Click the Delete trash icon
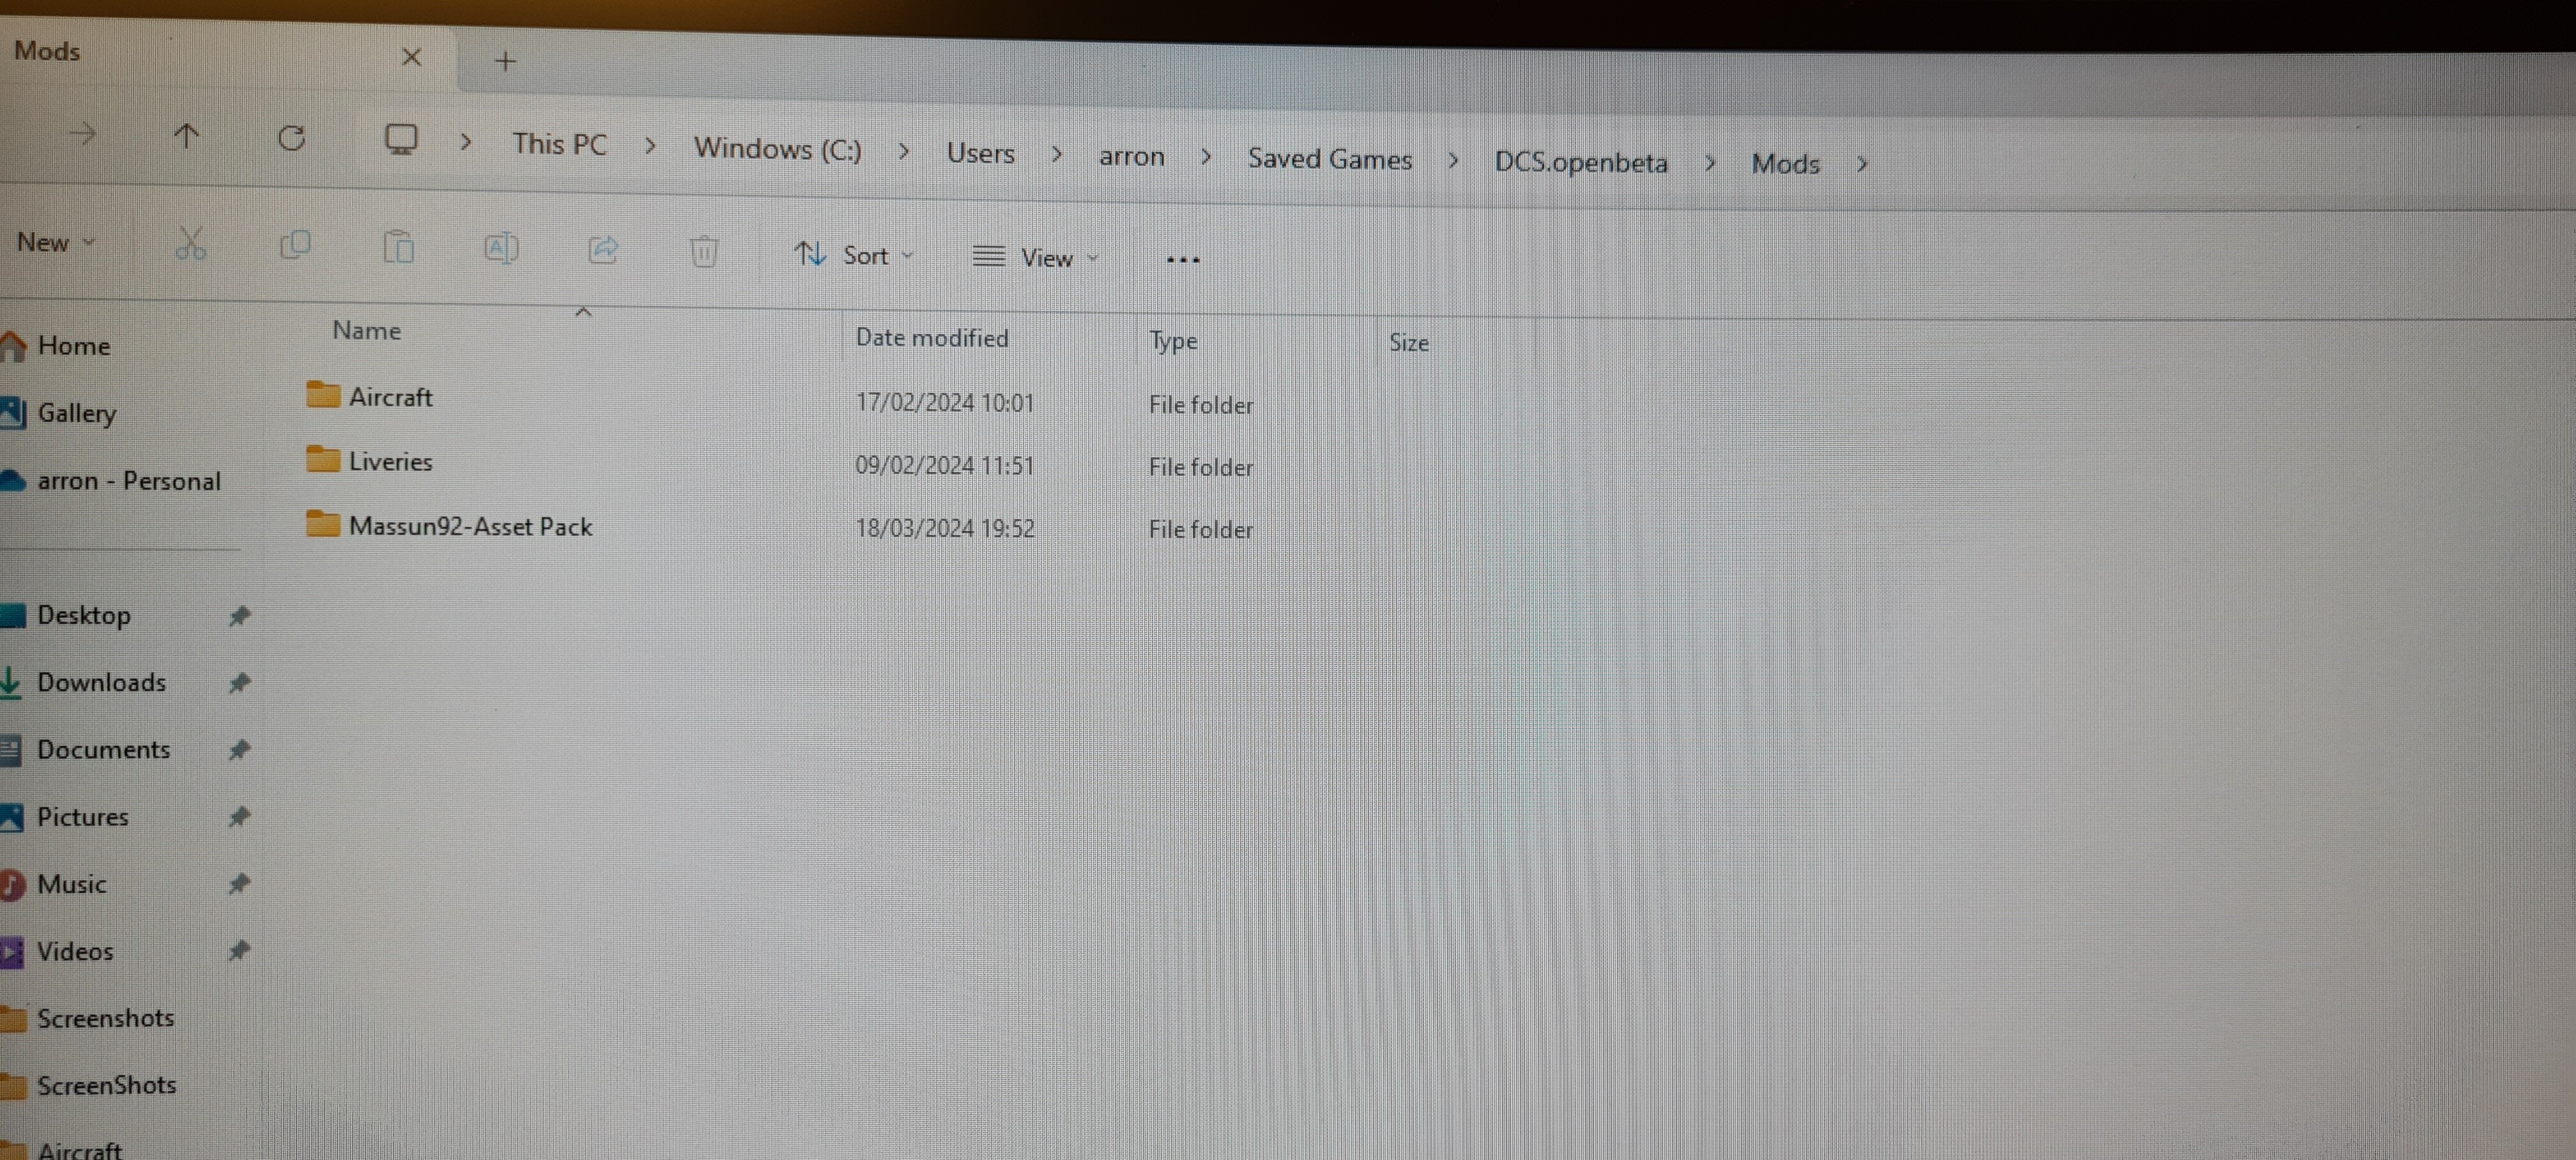Screen dimensions: 2576x1160 pyautogui.click(x=704, y=251)
